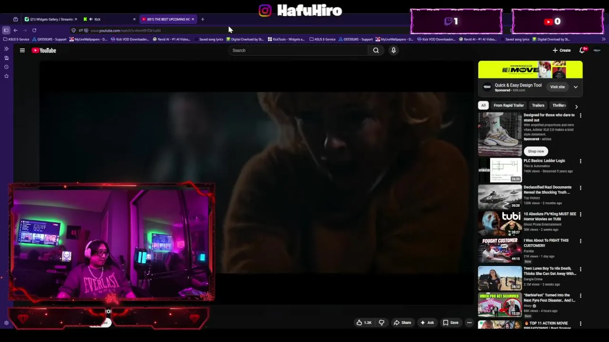Open Declassified Nazi Documents thumbnail
The image size is (609, 342).
(x=500, y=197)
